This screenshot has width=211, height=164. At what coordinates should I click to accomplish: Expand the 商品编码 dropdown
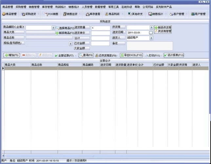53,28
